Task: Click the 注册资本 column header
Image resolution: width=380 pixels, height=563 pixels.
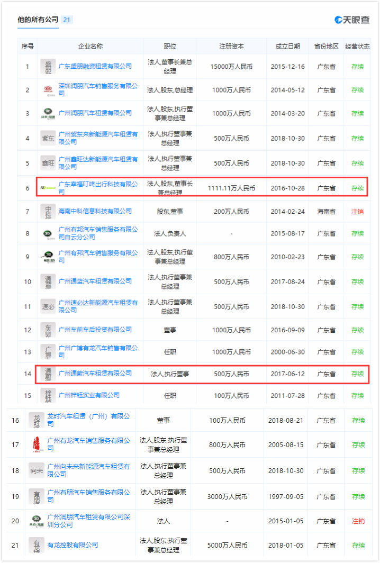Action: [x=231, y=47]
